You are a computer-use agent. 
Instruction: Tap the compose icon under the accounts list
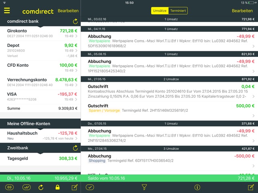pos(75,187)
